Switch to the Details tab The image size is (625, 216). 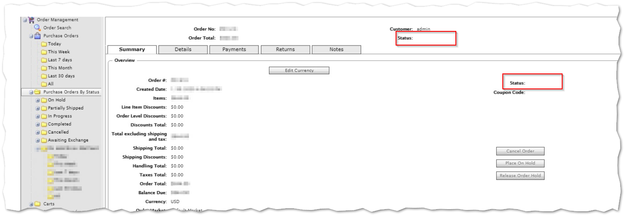pyautogui.click(x=183, y=49)
